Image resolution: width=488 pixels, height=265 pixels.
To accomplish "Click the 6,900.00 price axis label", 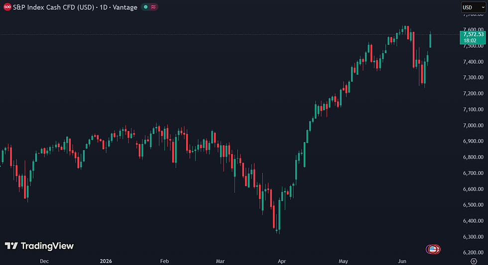I will (473, 141).
